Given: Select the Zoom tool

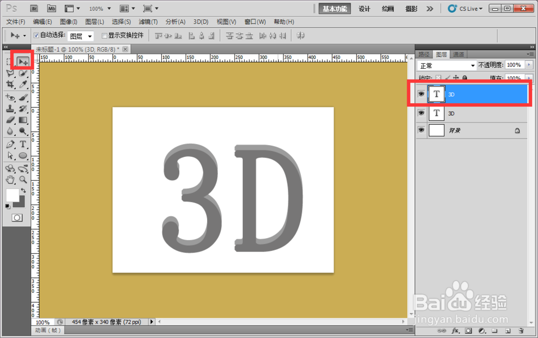Looking at the screenshot, I should [23, 180].
